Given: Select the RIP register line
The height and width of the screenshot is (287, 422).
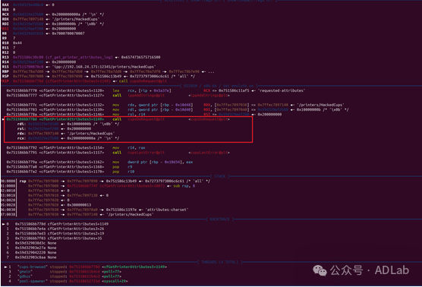Looking at the screenshot, I should [84, 81].
